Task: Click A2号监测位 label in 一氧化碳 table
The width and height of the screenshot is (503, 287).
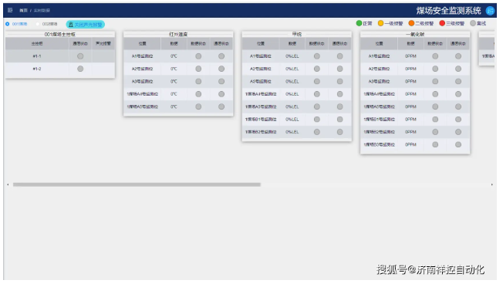Action: pyautogui.click(x=379, y=69)
